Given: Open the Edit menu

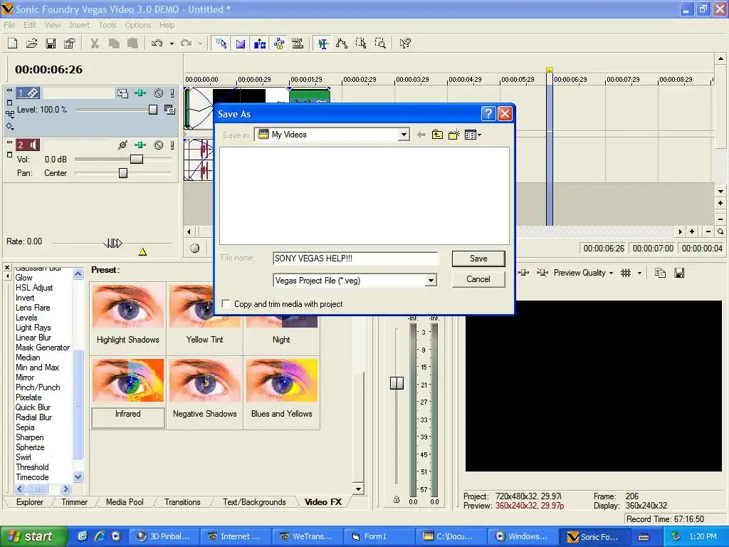Looking at the screenshot, I should pyautogui.click(x=30, y=25).
